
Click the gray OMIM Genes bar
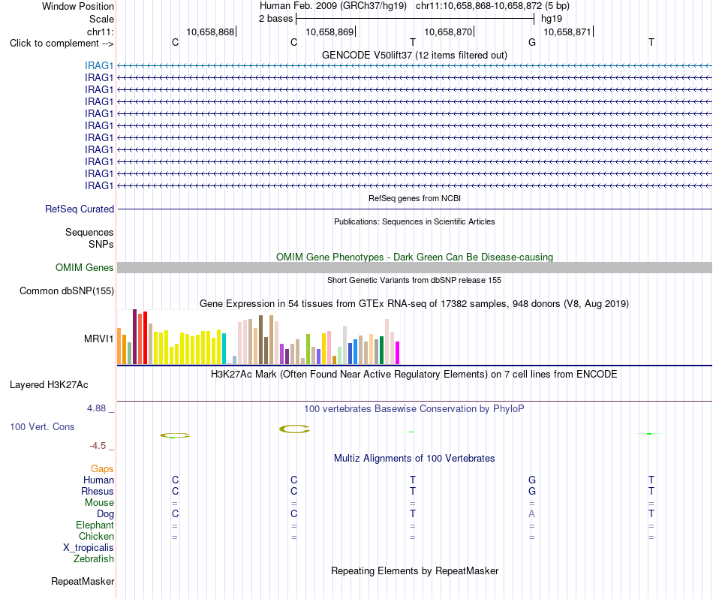coord(415,267)
